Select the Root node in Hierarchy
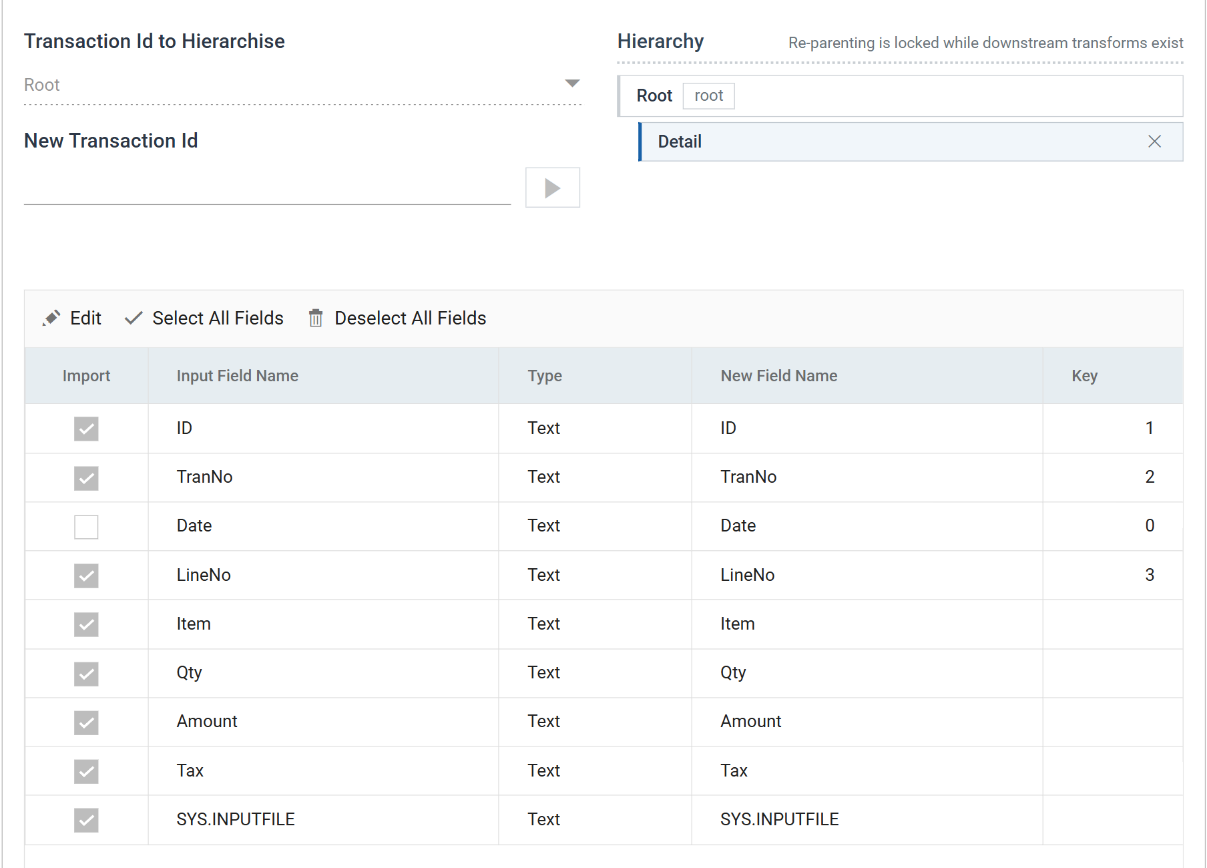1207x868 pixels. [901, 96]
